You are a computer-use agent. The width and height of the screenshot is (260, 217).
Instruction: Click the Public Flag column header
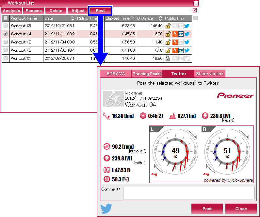tap(178, 18)
